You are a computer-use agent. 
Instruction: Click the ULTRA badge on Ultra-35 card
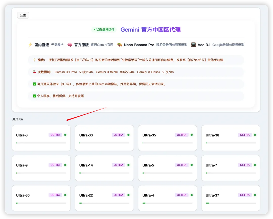[x=181, y=135]
